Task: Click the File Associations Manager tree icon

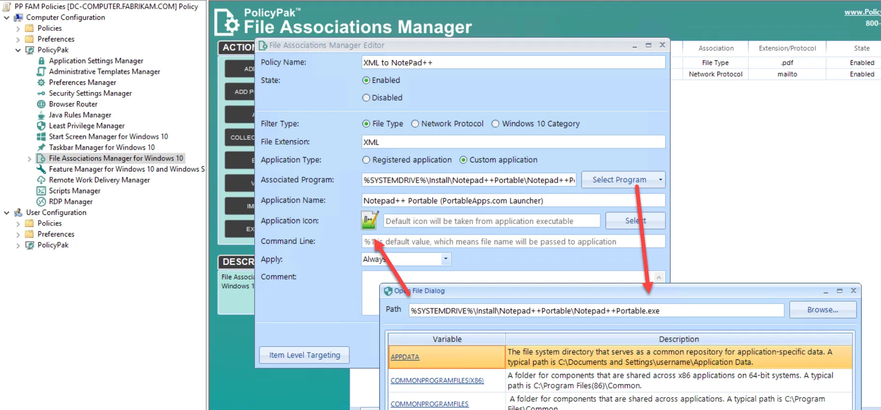Action: 41,158
